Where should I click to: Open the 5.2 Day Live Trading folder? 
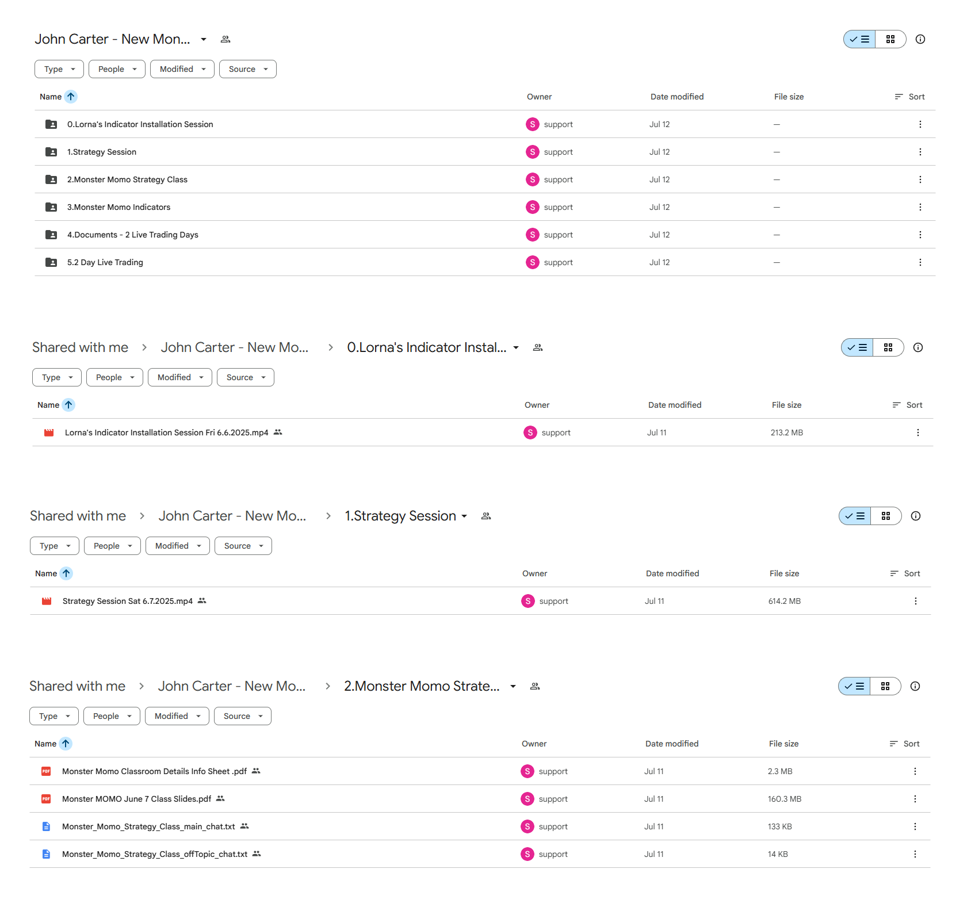pos(485,262)
